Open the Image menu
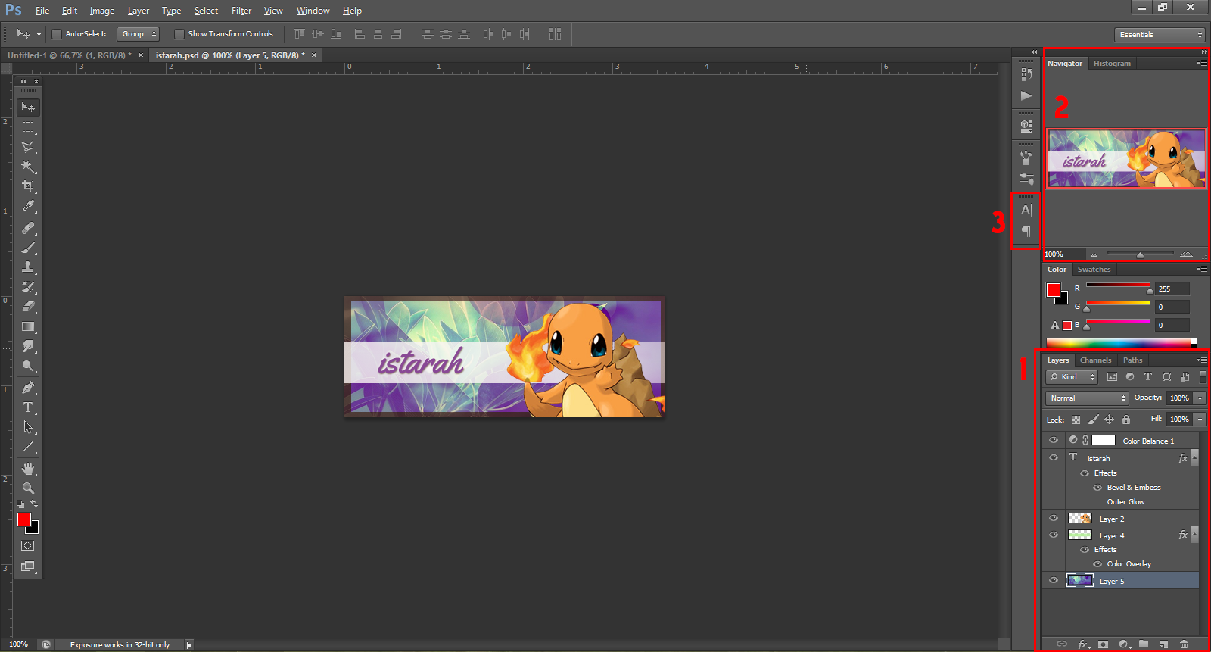The height and width of the screenshot is (652, 1211). coord(102,11)
